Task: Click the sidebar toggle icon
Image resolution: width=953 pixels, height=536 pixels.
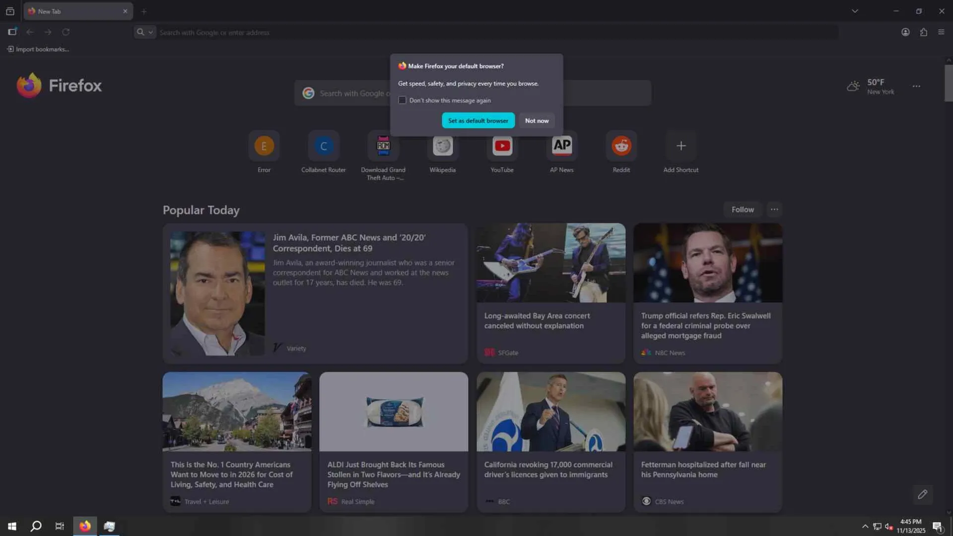Action: (x=12, y=32)
